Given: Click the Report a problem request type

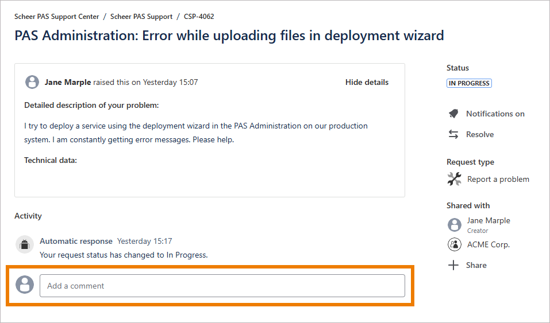Looking at the screenshot, I should click(498, 179).
